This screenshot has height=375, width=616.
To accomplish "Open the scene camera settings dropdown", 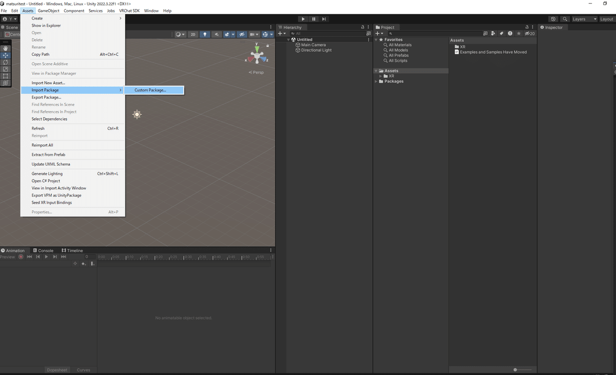I will pyautogui.click(x=254, y=34).
